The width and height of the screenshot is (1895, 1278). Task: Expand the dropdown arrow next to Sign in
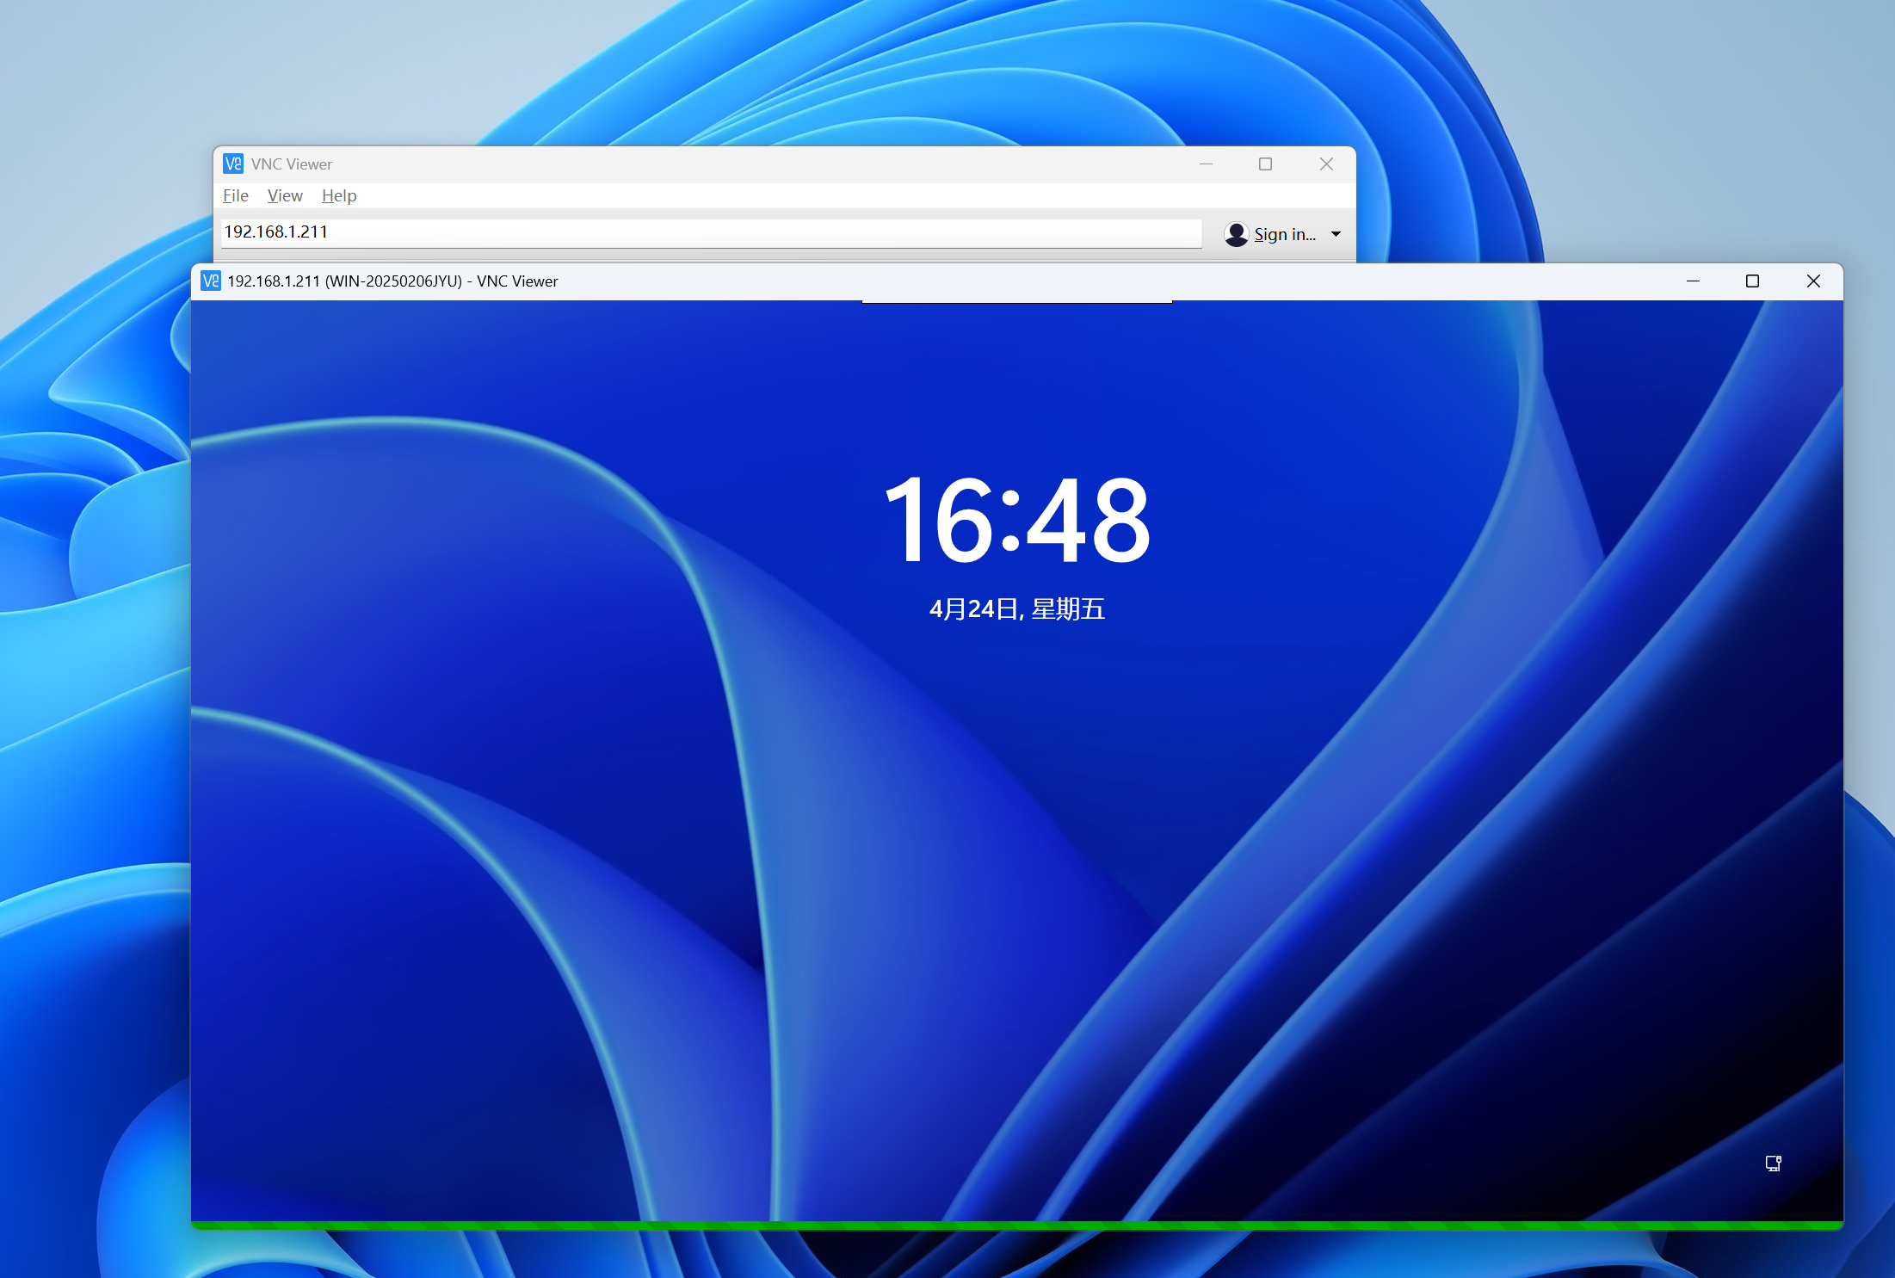click(x=1336, y=234)
